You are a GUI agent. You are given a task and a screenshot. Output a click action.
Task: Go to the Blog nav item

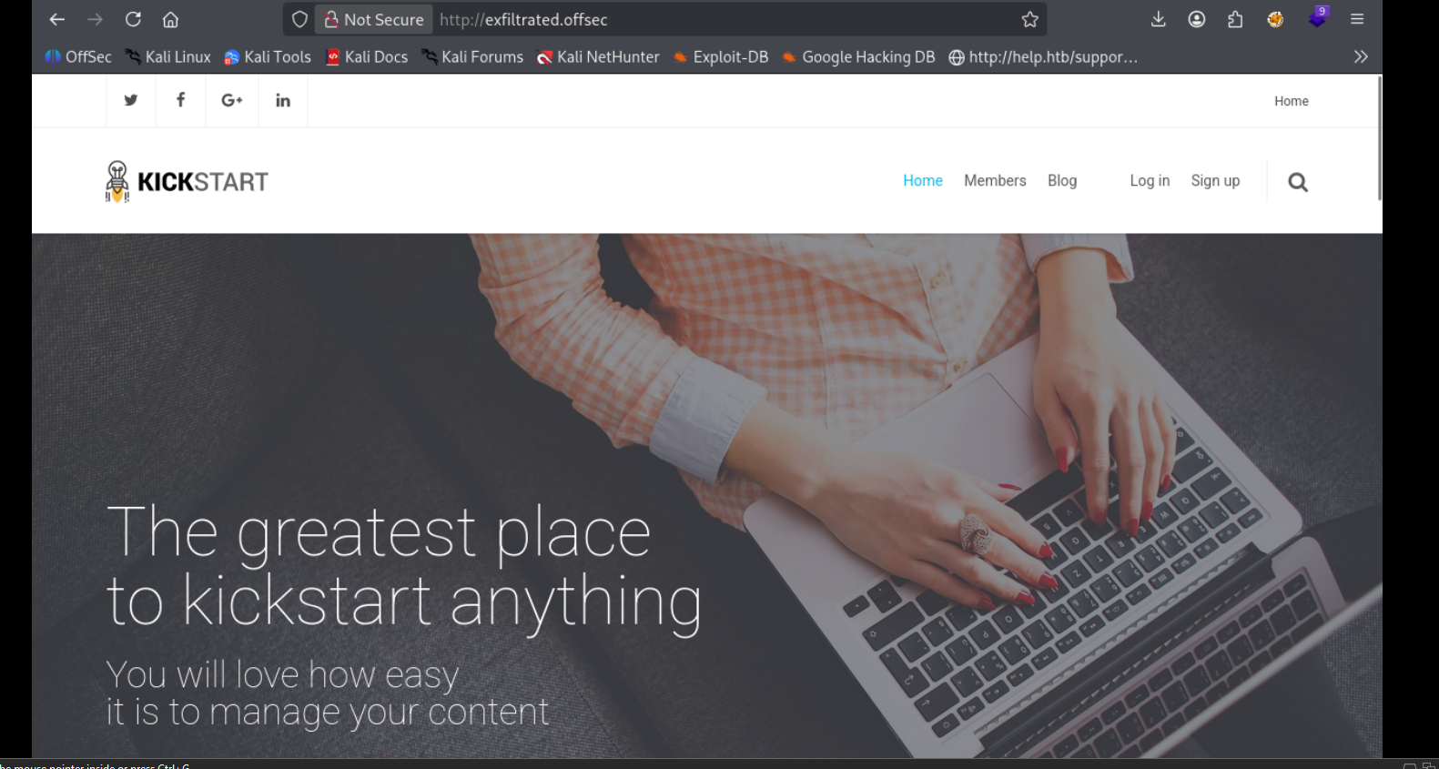tap(1062, 180)
